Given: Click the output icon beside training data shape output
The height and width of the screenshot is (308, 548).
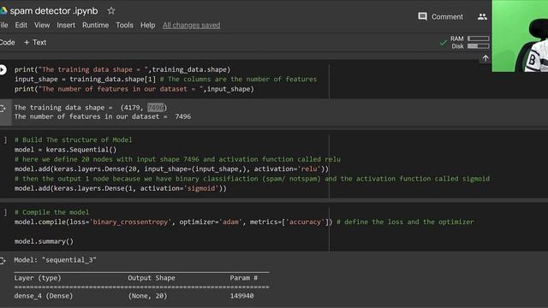Looking at the screenshot, I should [x=3, y=109].
